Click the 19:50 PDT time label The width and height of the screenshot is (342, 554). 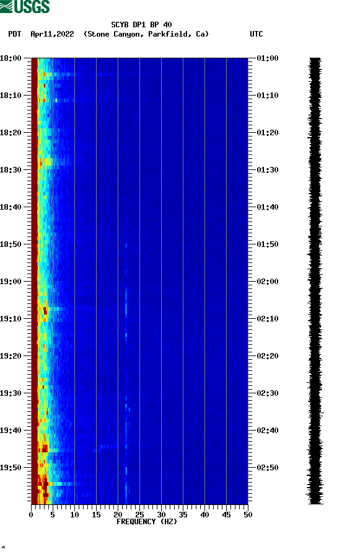pyautogui.click(x=11, y=467)
